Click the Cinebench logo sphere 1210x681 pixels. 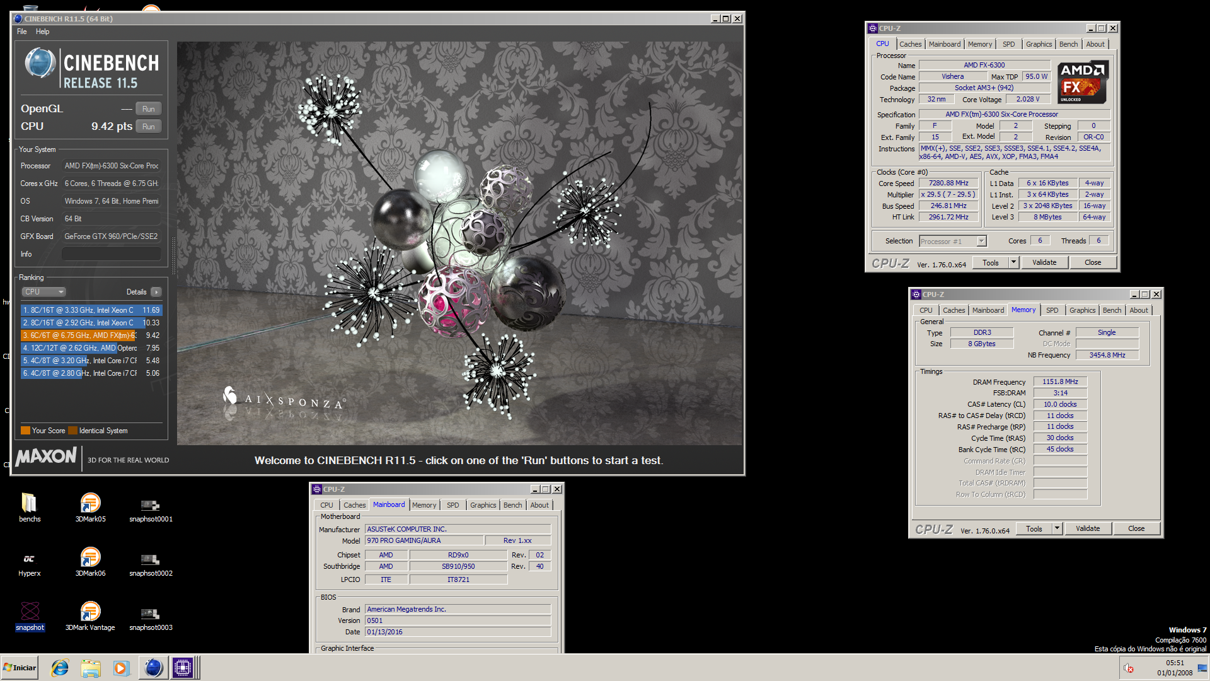pos(40,63)
